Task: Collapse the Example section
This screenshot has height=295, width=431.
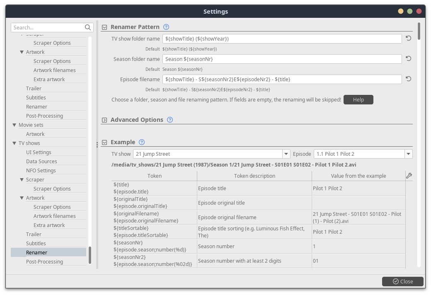Action: coord(104,143)
